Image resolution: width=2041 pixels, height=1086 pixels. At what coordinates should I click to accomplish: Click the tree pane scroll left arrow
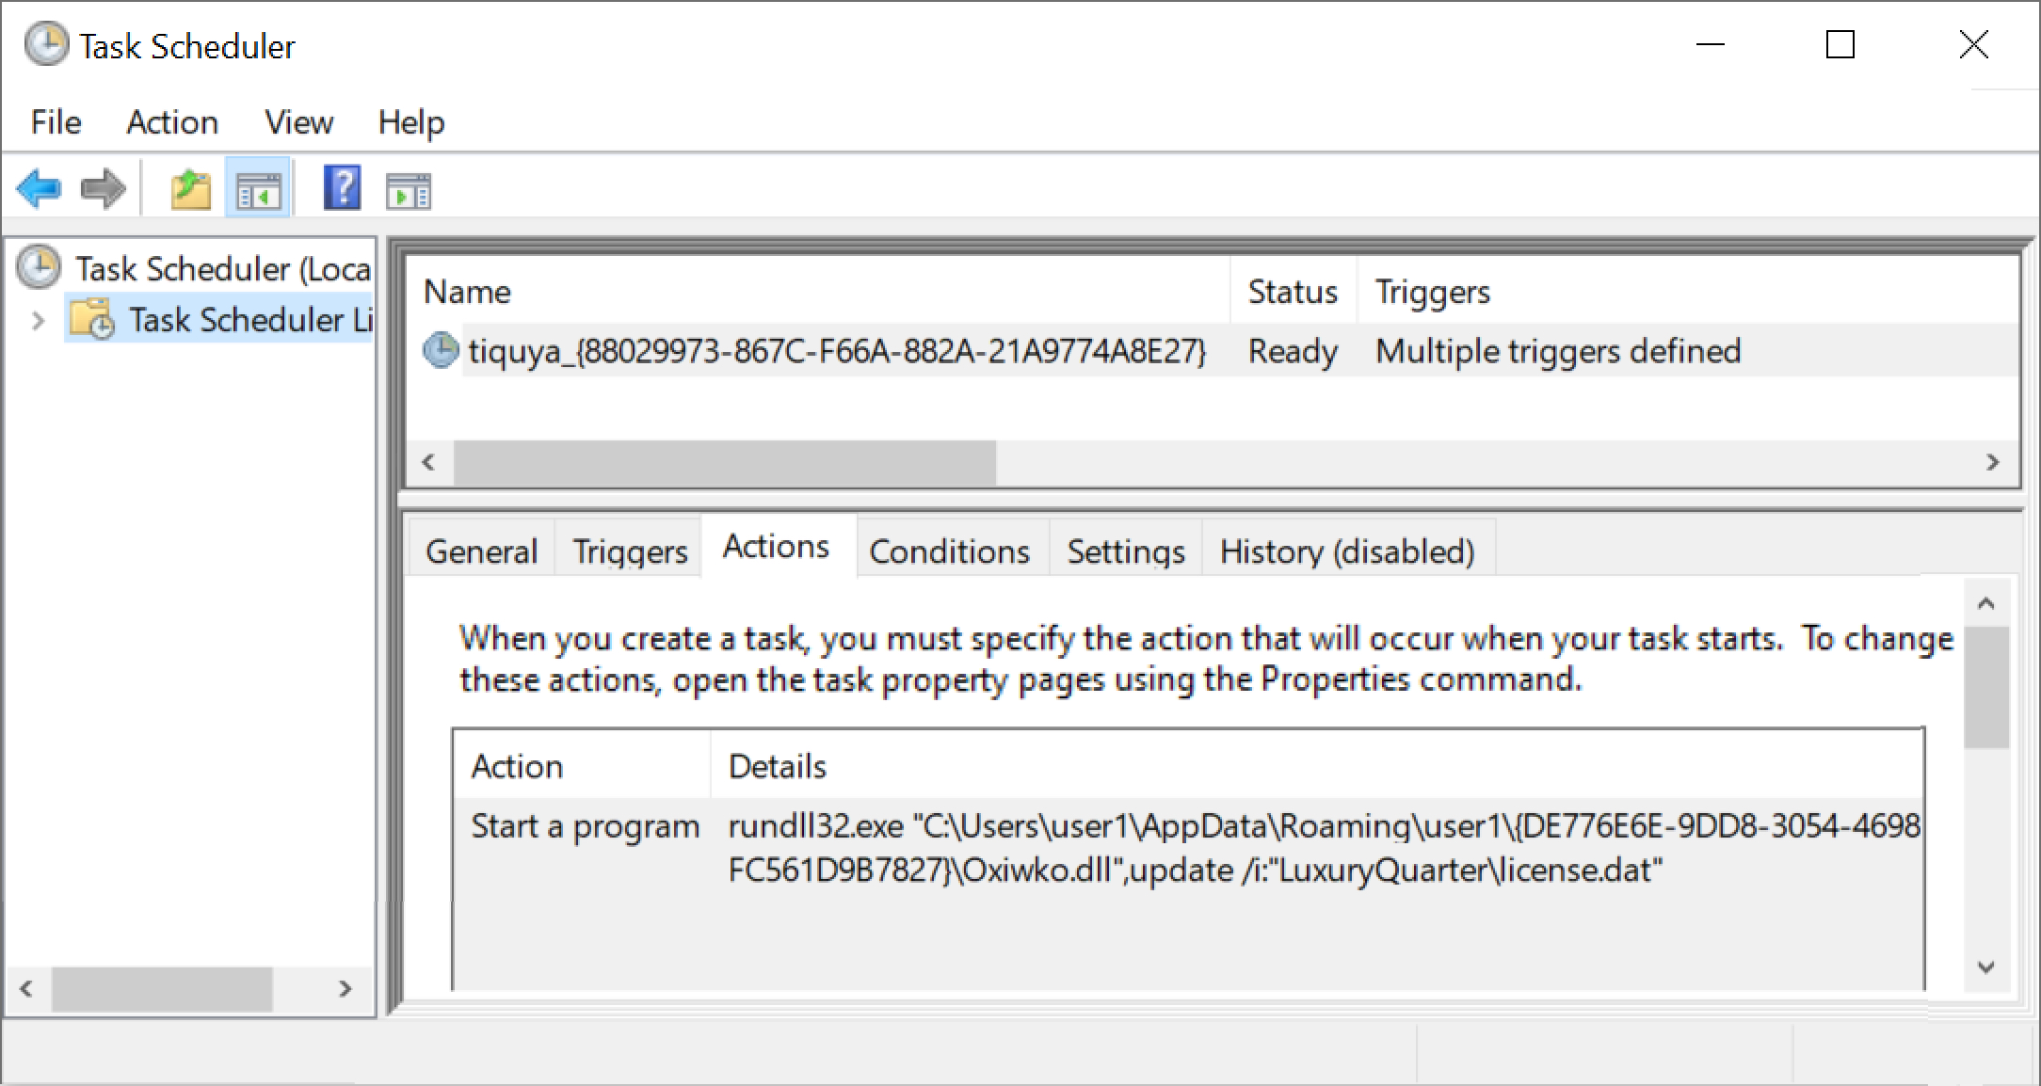(x=26, y=989)
